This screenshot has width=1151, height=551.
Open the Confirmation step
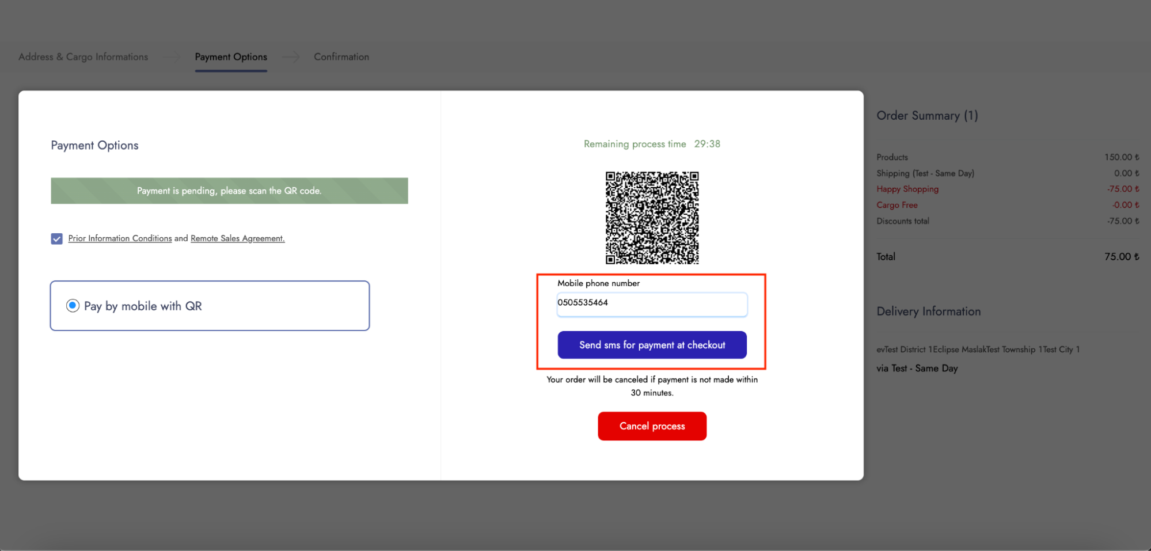point(341,57)
